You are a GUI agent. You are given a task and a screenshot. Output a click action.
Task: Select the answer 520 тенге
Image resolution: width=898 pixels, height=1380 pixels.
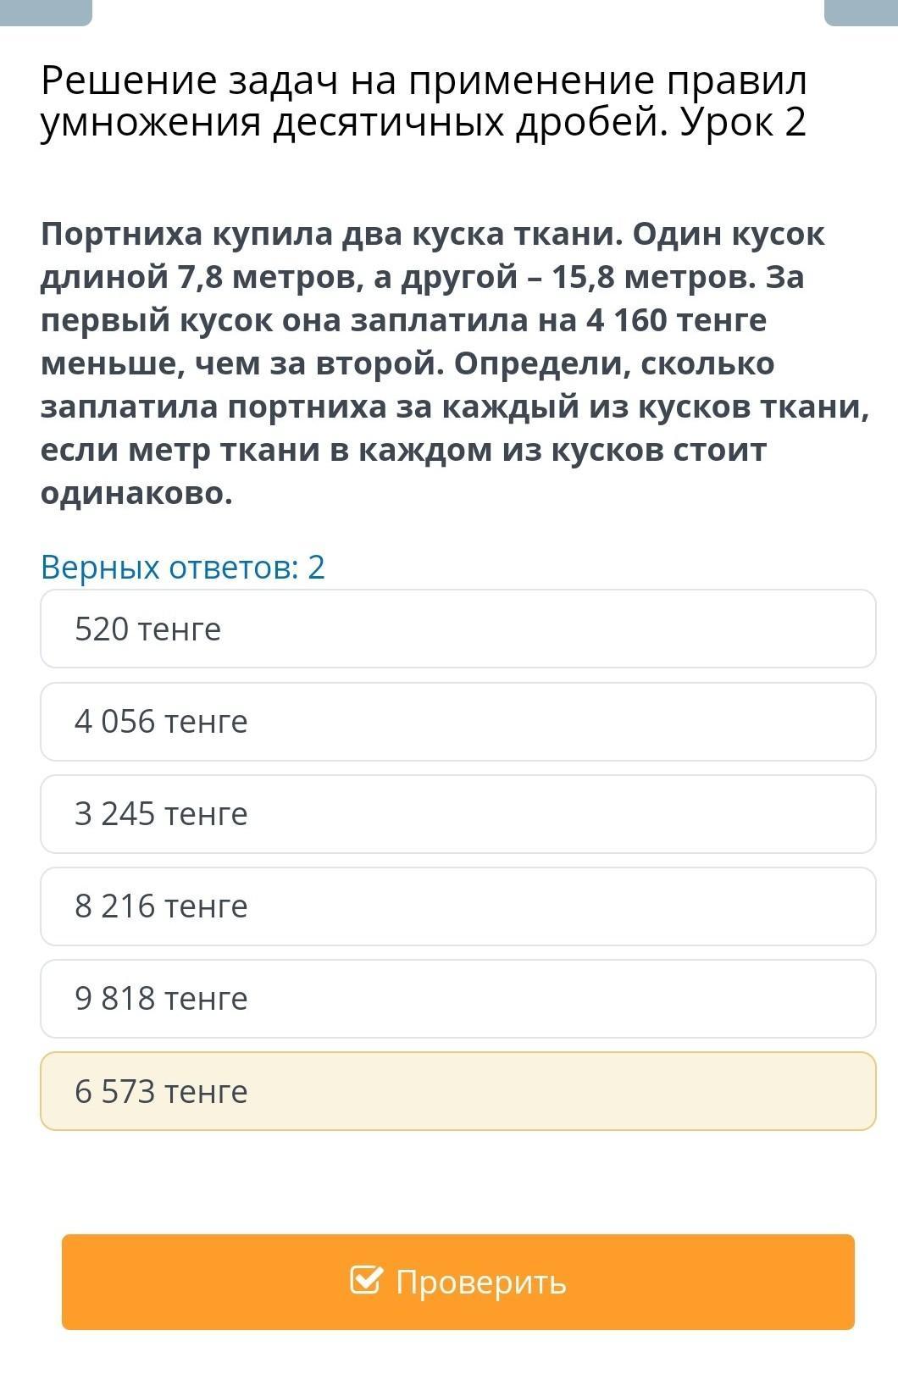click(x=457, y=629)
